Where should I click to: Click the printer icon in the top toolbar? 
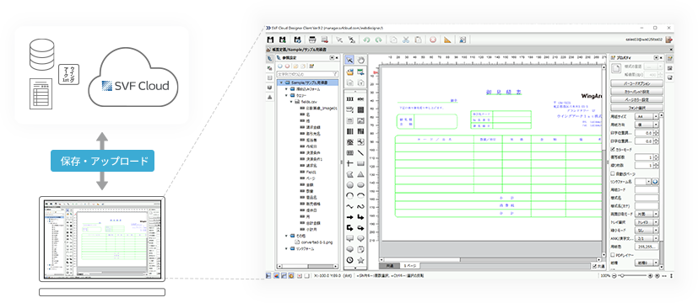pyautogui.click(x=312, y=40)
